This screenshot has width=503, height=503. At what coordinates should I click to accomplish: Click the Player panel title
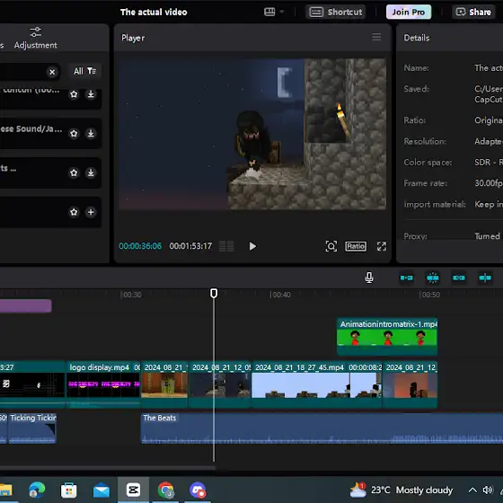click(133, 38)
